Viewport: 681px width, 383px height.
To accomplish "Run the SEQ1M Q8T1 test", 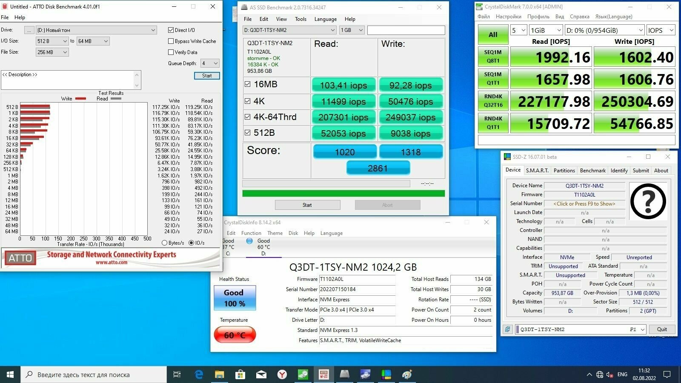I will pyautogui.click(x=493, y=57).
